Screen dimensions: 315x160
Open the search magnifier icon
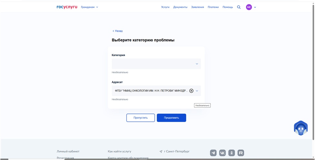point(239,7)
